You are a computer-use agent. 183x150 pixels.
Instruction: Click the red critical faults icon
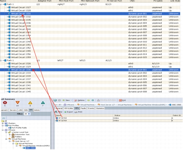5,103
